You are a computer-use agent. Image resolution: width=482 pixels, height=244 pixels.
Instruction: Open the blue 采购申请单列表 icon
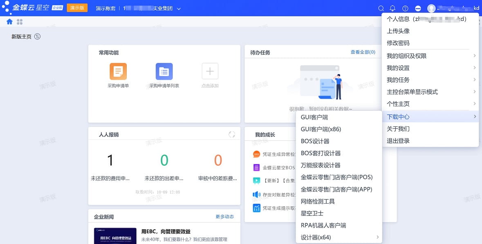click(164, 71)
